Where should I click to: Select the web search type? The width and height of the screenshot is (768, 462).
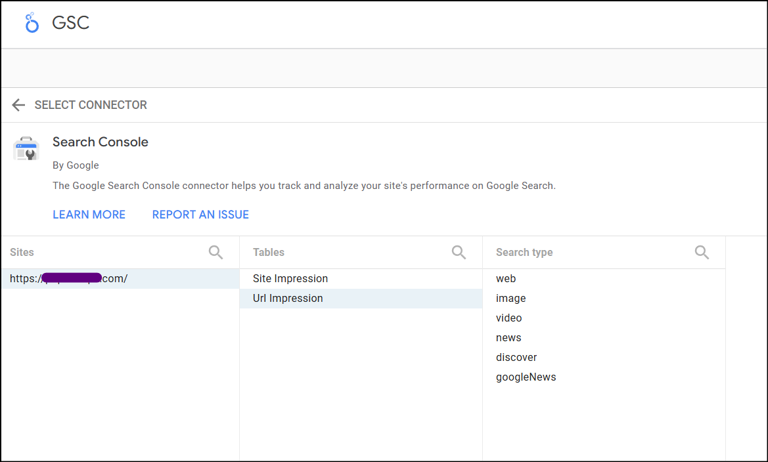pyautogui.click(x=603, y=278)
